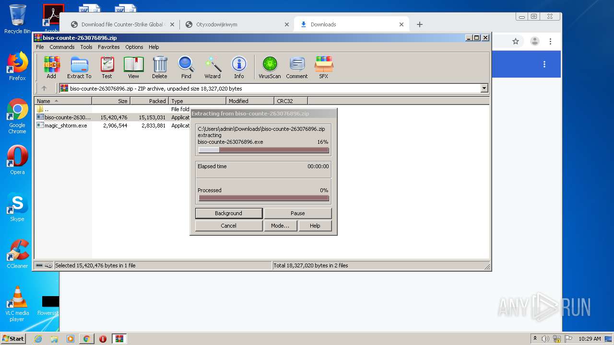This screenshot has width=614, height=345.
Task: Show archive Info
Action: point(239,67)
